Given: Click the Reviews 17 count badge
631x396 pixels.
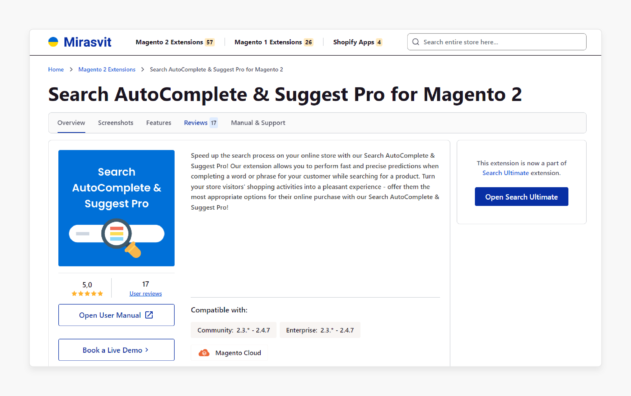Looking at the screenshot, I should [214, 123].
